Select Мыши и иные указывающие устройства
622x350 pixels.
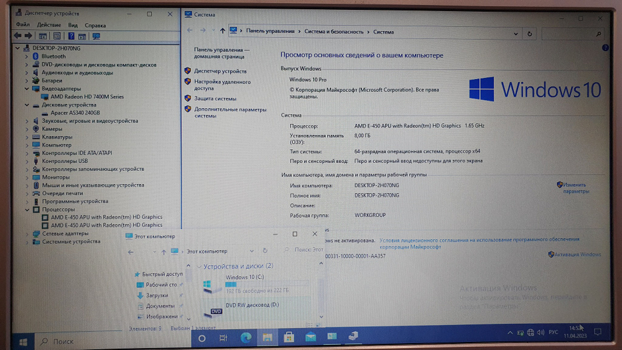(x=93, y=185)
